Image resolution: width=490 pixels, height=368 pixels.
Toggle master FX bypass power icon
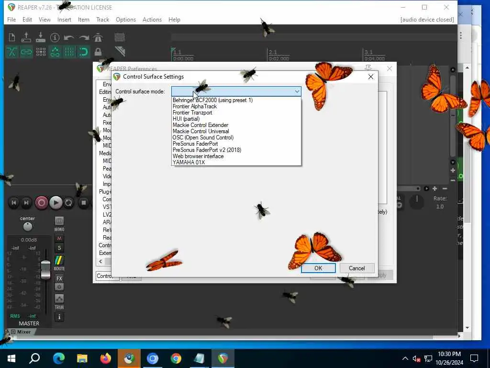pyautogui.click(x=59, y=287)
